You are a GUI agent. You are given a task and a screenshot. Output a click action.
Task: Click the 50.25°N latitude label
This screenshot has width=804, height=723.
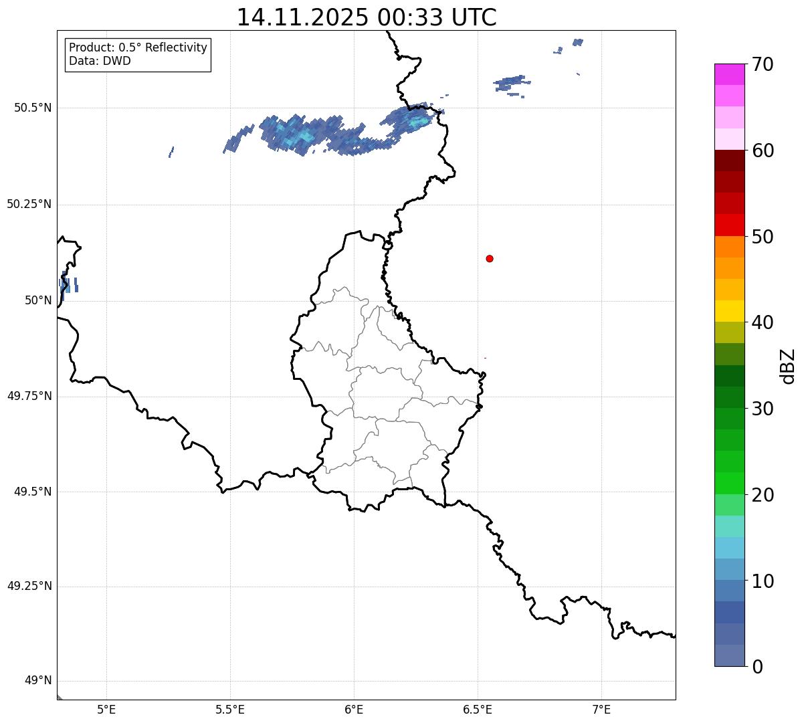(29, 204)
